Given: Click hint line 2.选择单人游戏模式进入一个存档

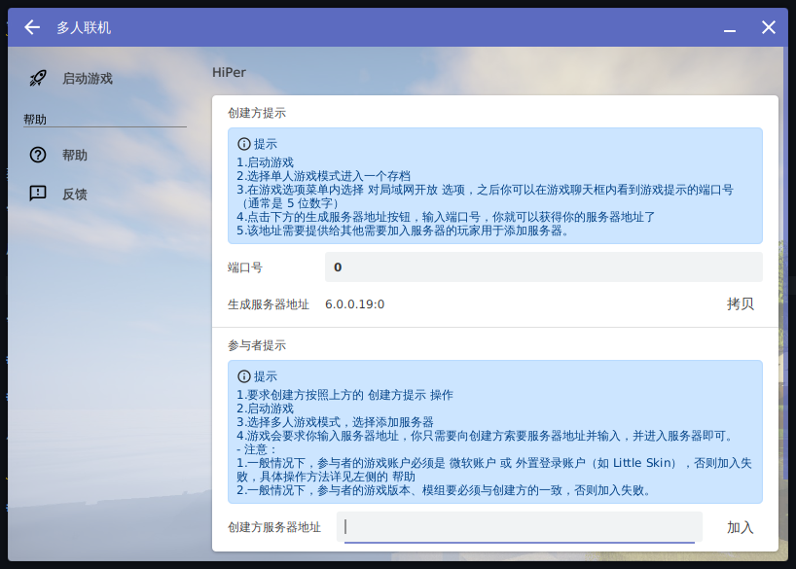Looking at the screenshot, I should pyautogui.click(x=323, y=176).
